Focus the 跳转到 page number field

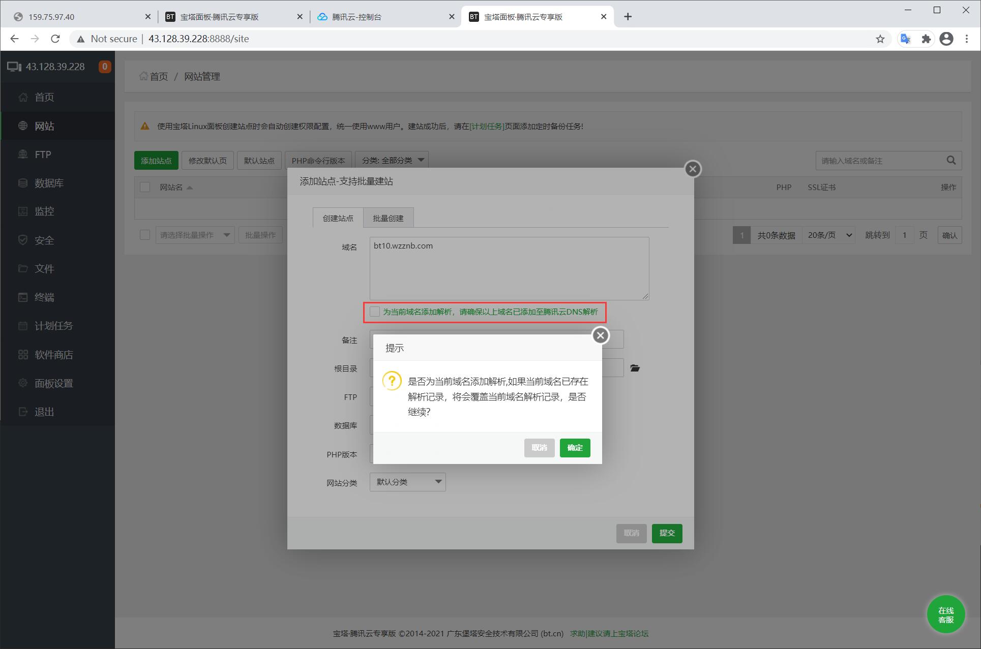(904, 235)
